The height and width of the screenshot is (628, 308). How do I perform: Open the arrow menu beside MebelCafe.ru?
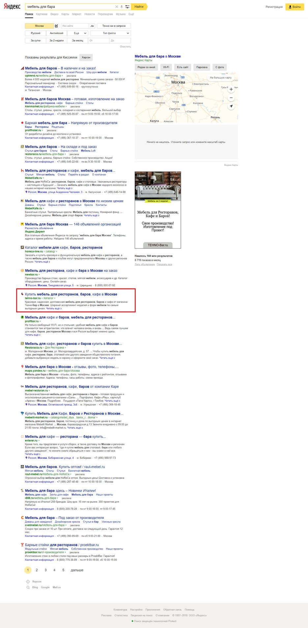tap(43, 178)
